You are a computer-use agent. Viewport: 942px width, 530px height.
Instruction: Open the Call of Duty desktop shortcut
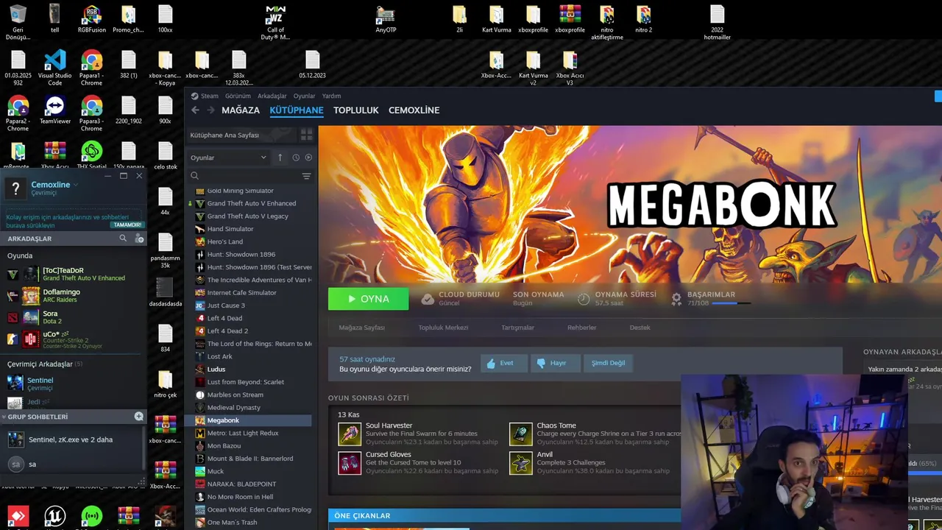pos(275,23)
